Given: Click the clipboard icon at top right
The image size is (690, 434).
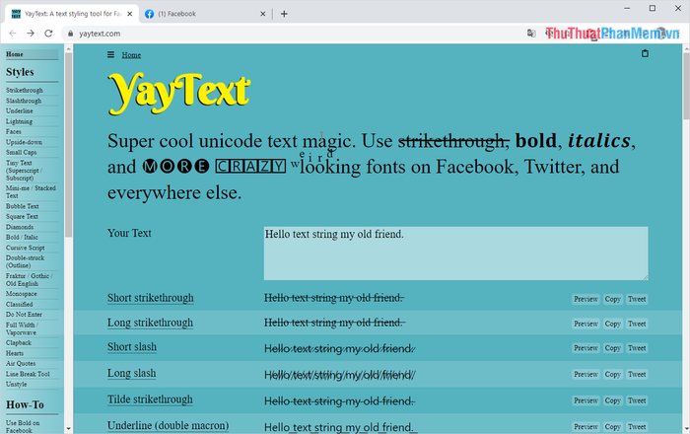Looking at the screenshot, I should tap(645, 53).
